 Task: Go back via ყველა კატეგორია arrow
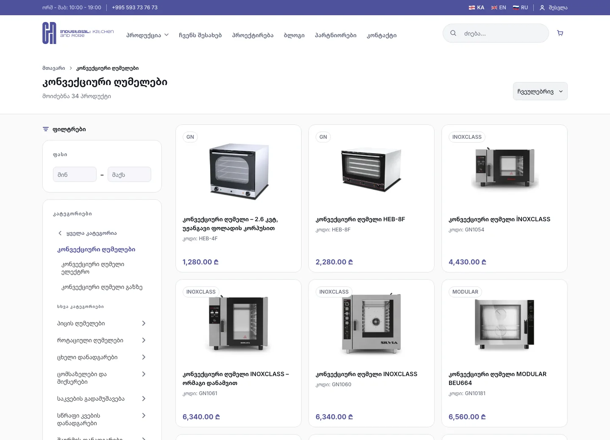[60, 233]
